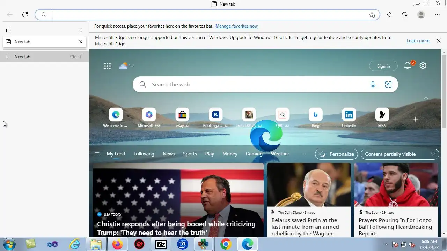Select the New tab entry in tabs pane
The image size is (447, 251).
tap(44, 41)
